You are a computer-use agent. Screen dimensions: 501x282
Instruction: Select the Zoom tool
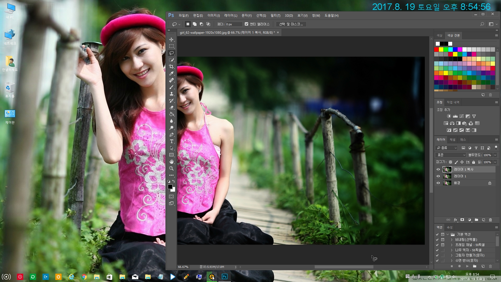[171, 168]
